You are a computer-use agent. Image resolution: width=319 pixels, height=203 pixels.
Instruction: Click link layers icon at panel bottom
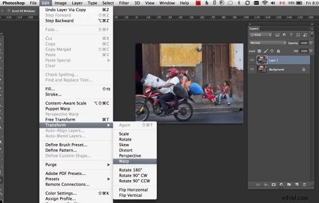click(258, 184)
